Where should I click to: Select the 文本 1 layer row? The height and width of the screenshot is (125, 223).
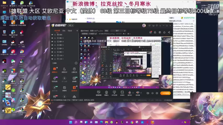[x=65, y=59]
